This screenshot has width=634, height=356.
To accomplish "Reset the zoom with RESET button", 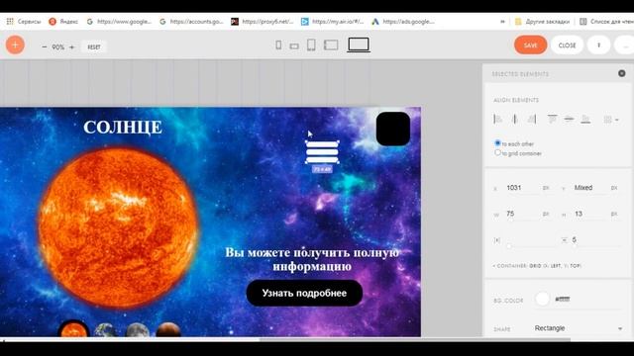I will point(94,47).
